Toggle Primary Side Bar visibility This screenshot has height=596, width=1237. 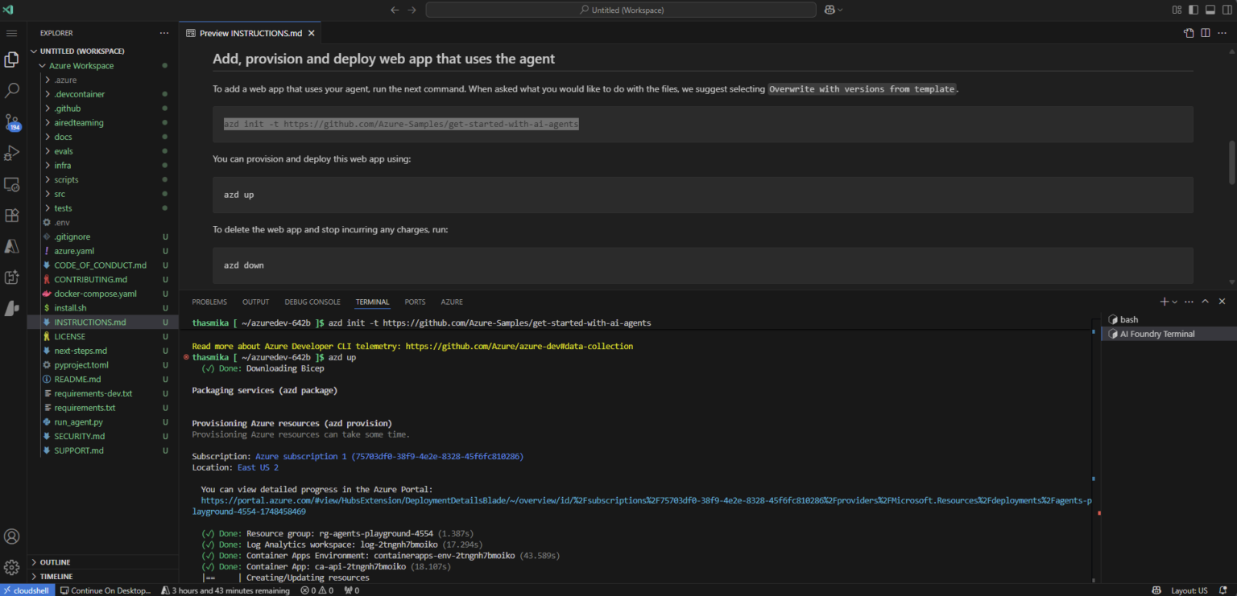[1193, 10]
